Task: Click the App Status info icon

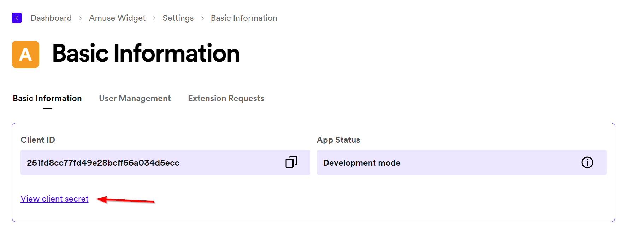Action: click(x=587, y=162)
